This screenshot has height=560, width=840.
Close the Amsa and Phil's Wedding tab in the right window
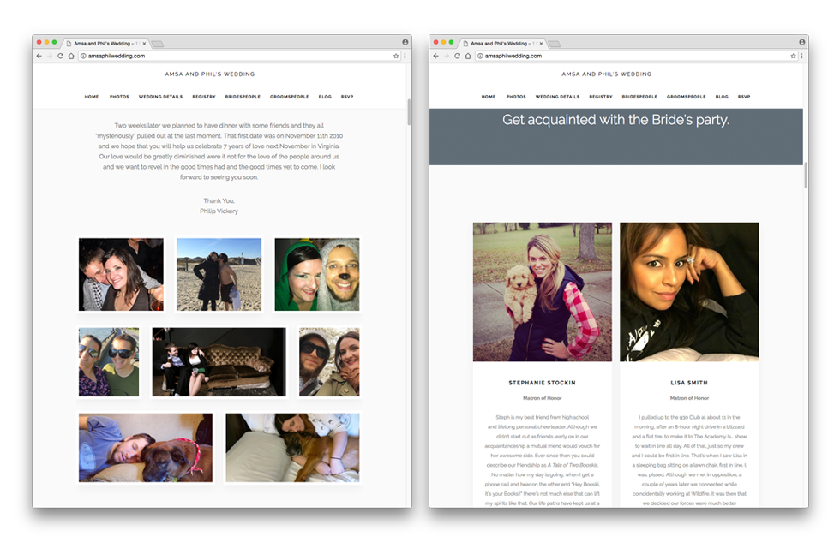(x=541, y=44)
